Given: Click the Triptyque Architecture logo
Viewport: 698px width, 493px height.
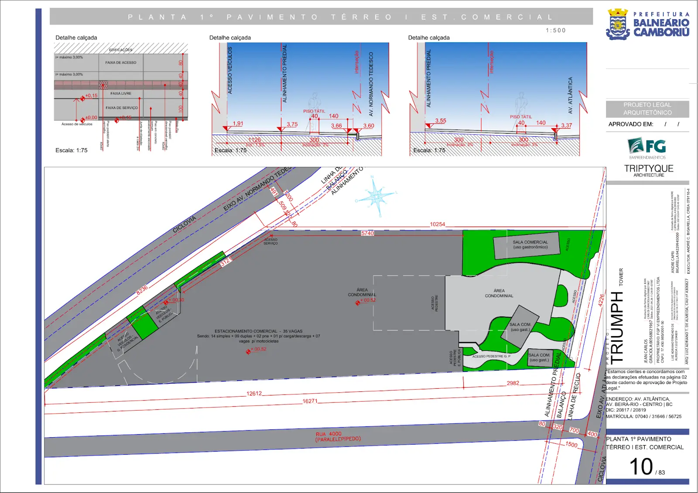Looking at the screenshot, I should (x=648, y=170).
